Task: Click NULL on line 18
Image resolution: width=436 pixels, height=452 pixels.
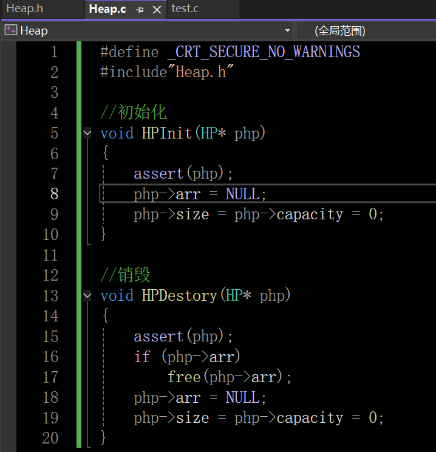Action: click(x=243, y=397)
